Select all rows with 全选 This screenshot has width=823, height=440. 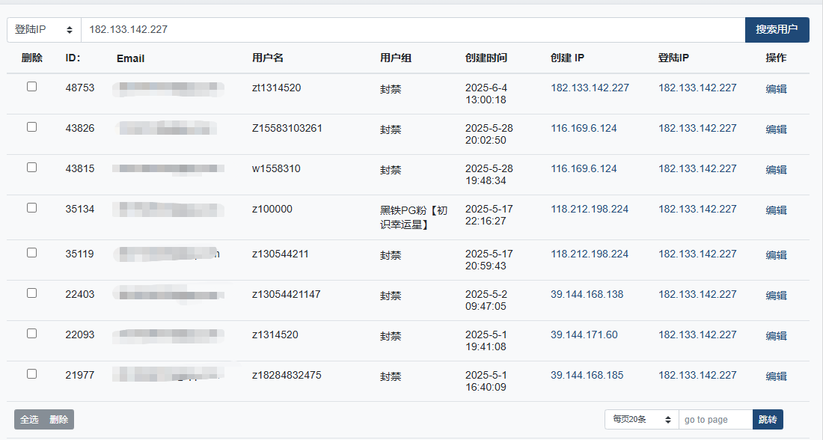pos(29,420)
